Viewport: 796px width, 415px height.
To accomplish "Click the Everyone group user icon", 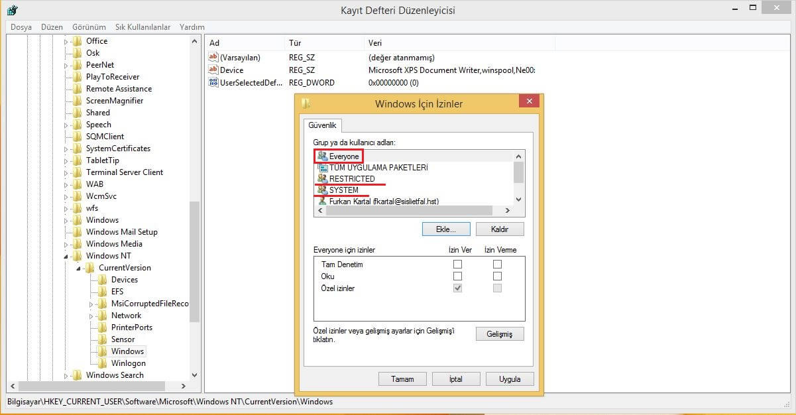I will pos(323,156).
